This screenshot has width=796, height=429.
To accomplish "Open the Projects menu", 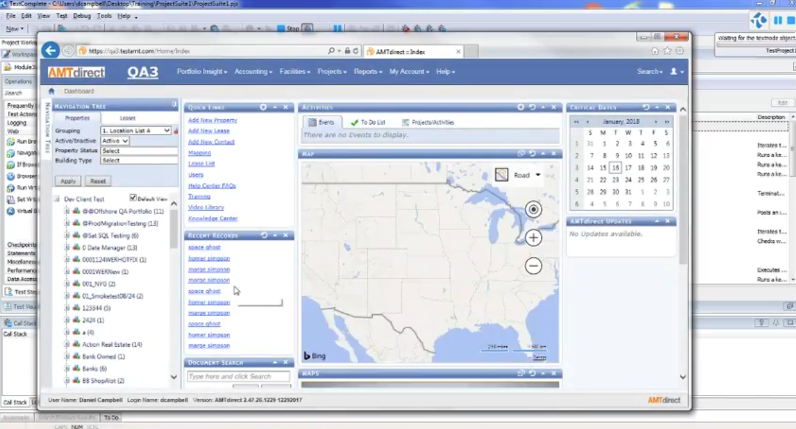I will (x=332, y=72).
